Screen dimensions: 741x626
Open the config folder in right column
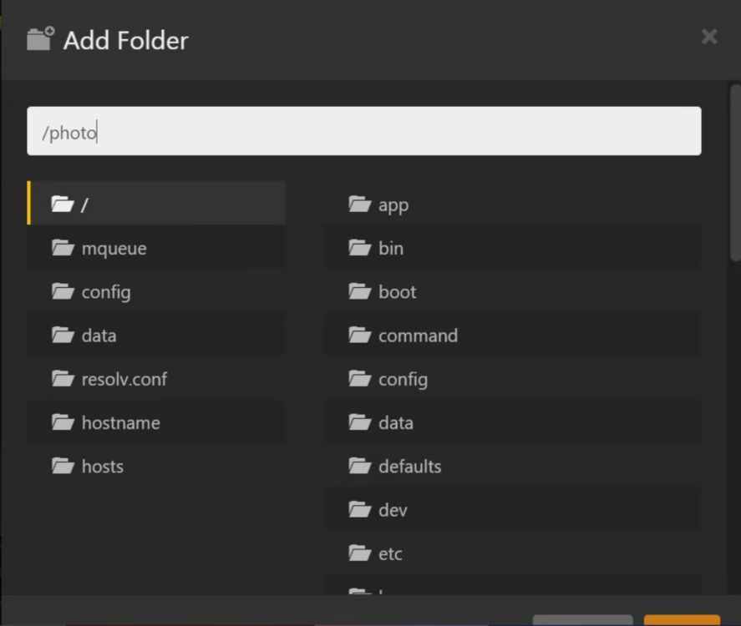(512, 378)
